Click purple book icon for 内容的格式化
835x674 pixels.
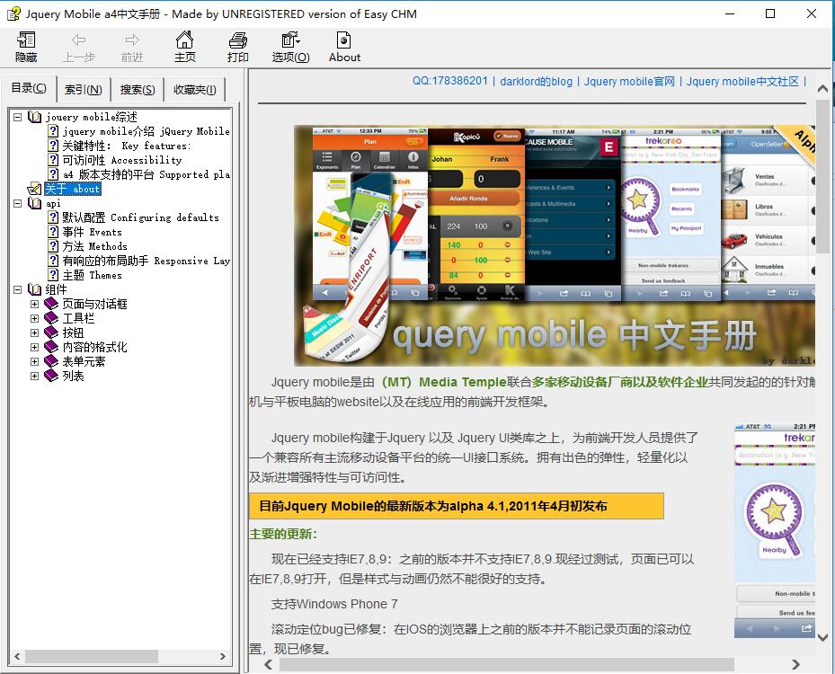[x=51, y=347]
